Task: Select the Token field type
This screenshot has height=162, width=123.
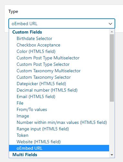Action: pos(59,135)
